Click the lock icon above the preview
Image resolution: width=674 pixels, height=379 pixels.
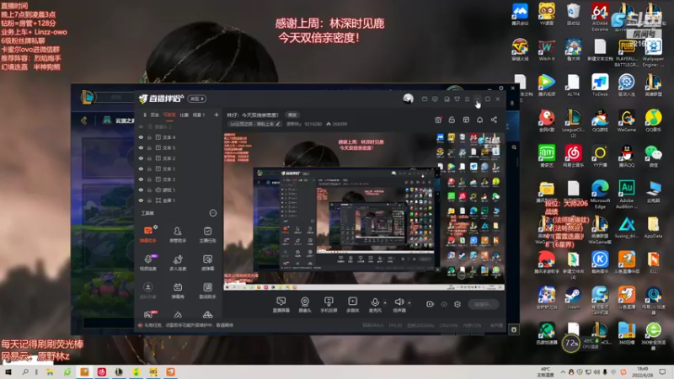tap(452, 120)
